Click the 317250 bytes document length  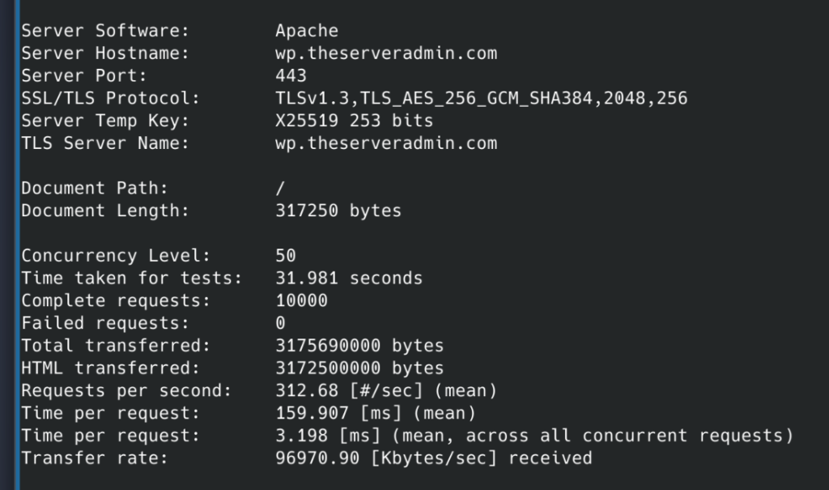pyautogui.click(x=338, y=211)
